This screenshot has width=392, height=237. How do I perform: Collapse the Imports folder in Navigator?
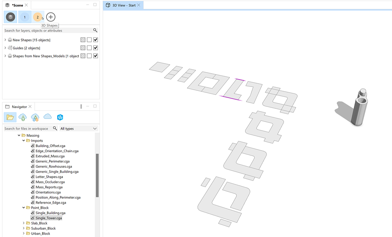coord(24,140)
